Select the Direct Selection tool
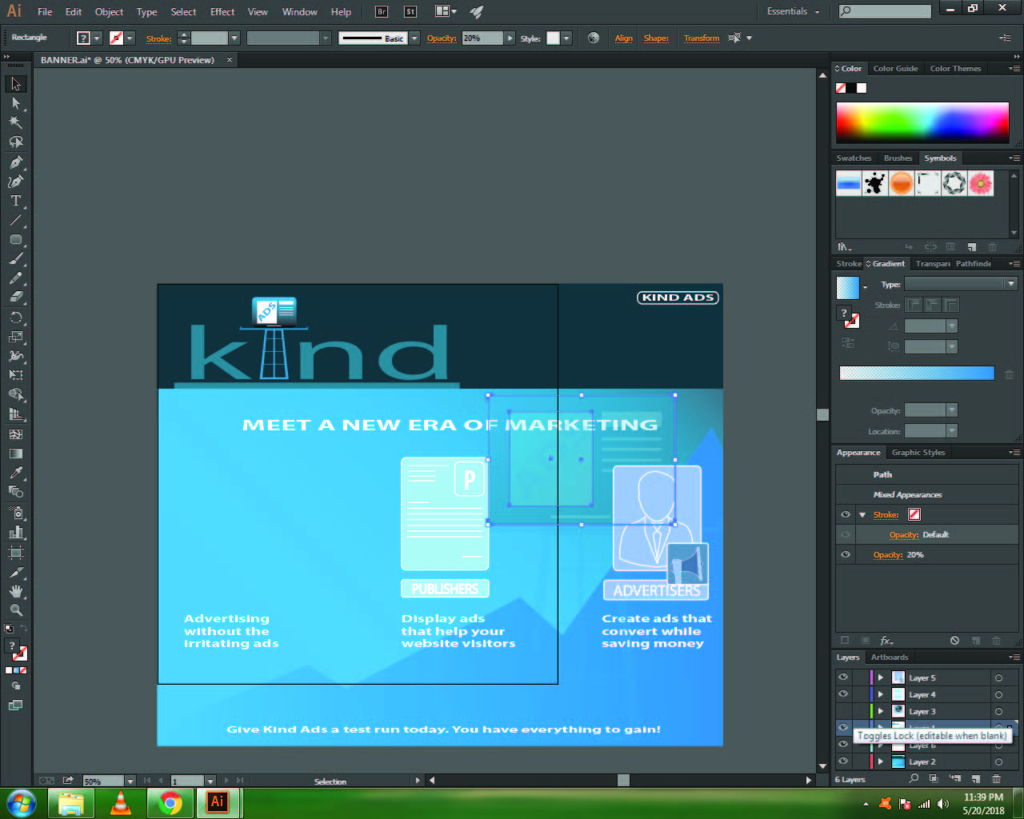This screenshot has width=1024, height=819. (x=16, y=103)
